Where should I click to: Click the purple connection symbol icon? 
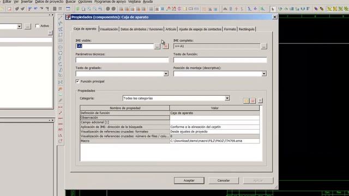316,9
